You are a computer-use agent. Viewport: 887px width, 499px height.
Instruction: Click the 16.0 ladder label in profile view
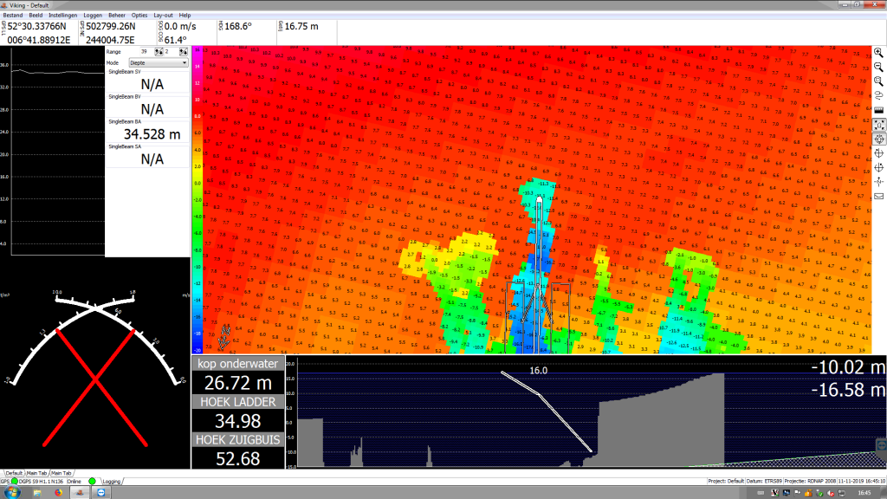[539, 371]
